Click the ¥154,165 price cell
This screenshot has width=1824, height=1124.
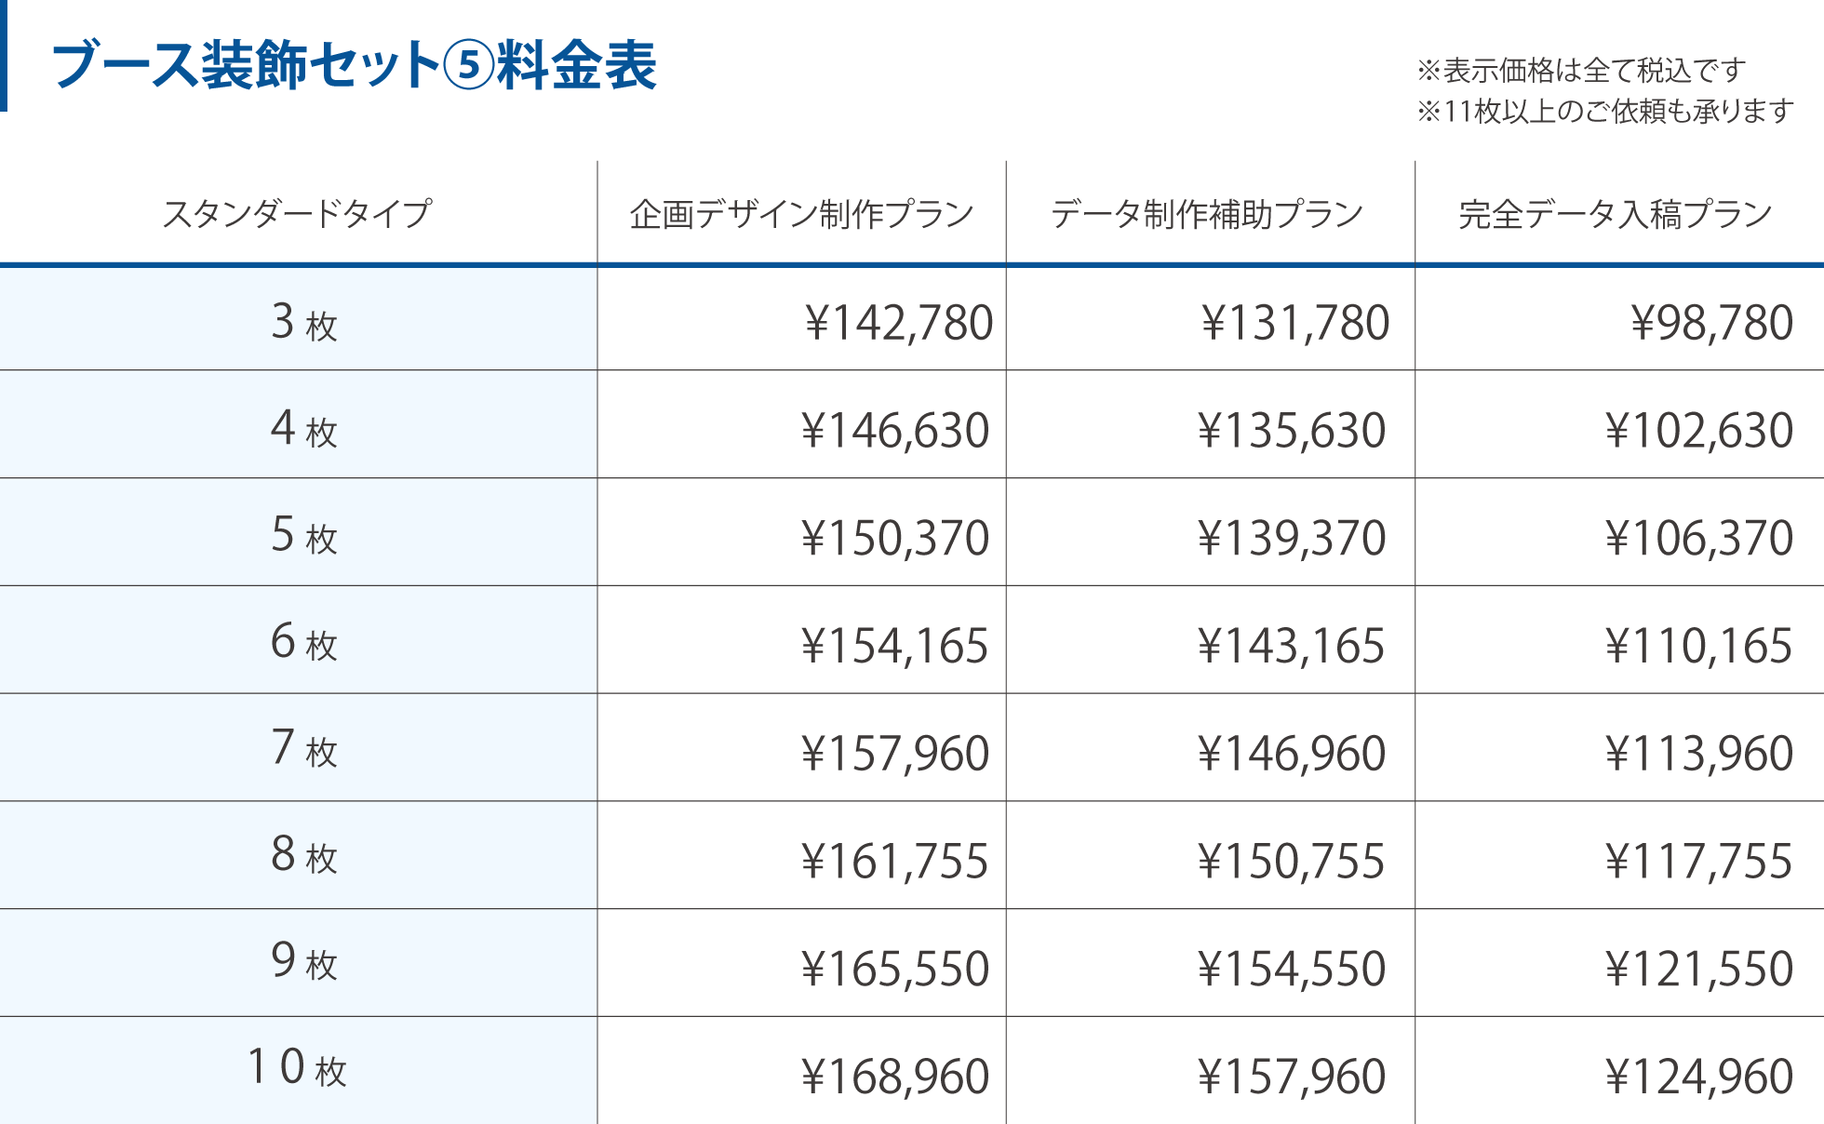(x=894, y=646)
